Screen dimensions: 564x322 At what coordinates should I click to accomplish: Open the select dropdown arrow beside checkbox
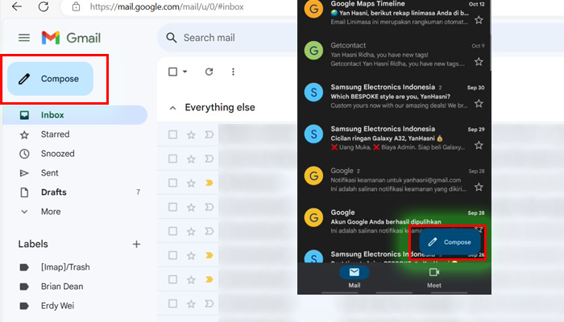185,72
